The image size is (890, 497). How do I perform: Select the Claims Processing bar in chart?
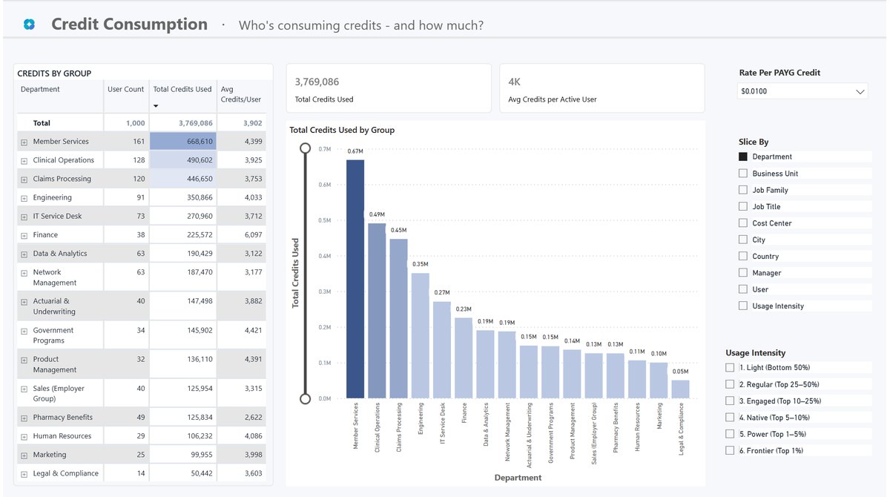[398, 319]
